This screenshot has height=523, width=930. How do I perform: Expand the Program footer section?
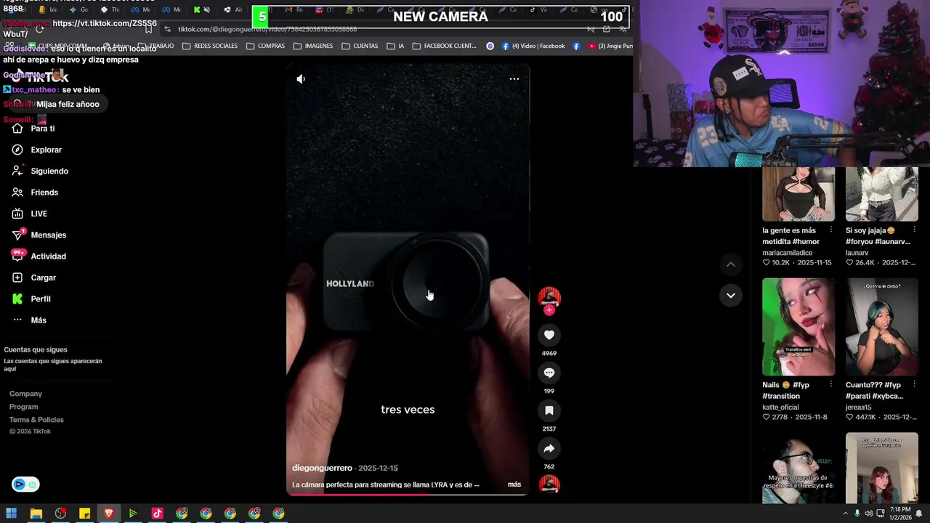[23, 407]
